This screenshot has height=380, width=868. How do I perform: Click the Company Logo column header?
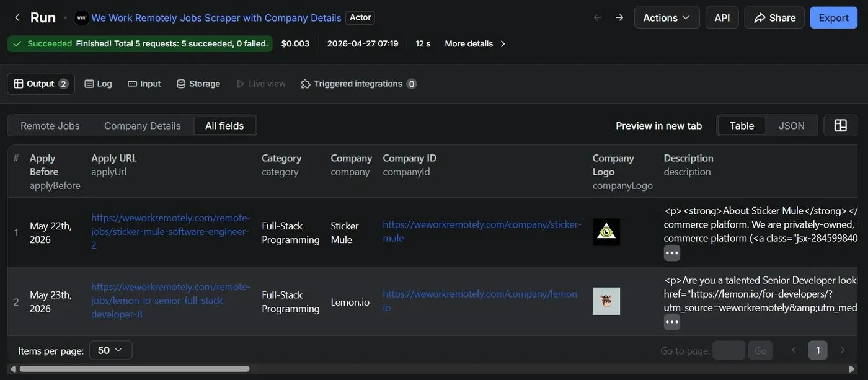[622, 171]
